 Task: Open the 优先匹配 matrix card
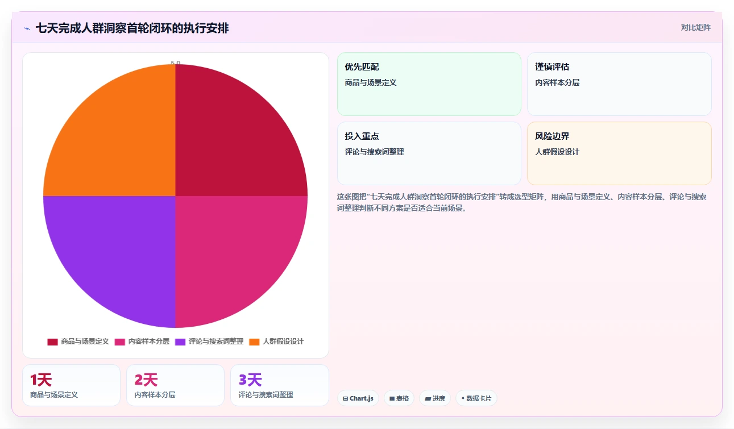(x=429, y=84)
